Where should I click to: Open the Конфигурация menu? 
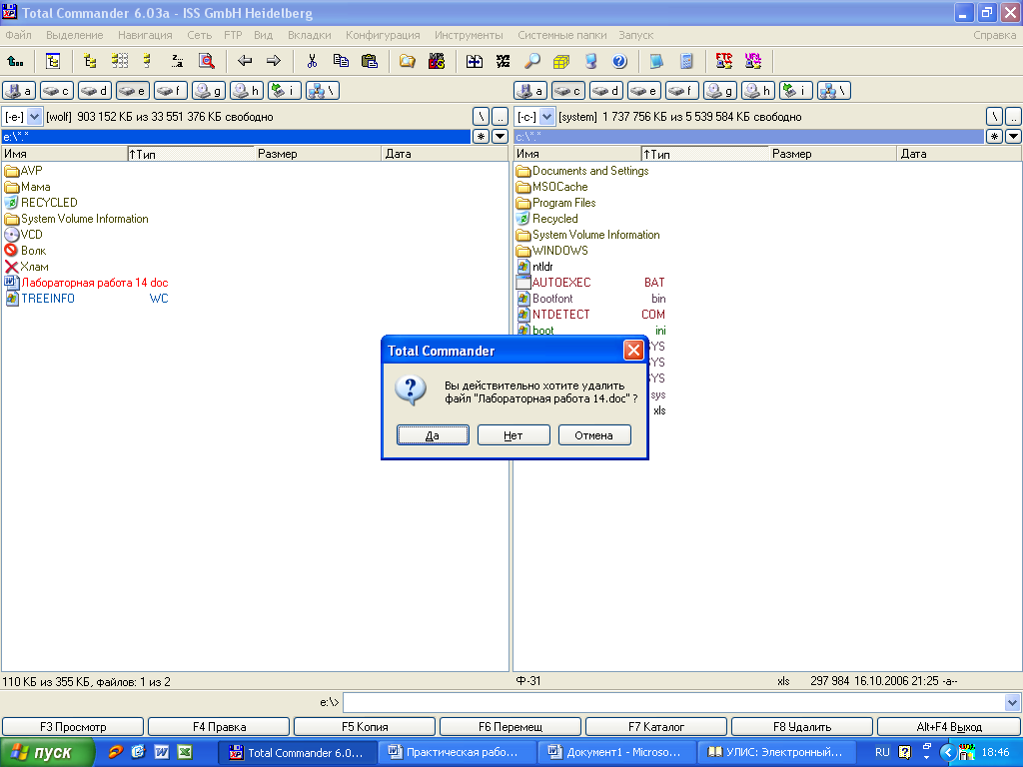click(x=383, y=35)
